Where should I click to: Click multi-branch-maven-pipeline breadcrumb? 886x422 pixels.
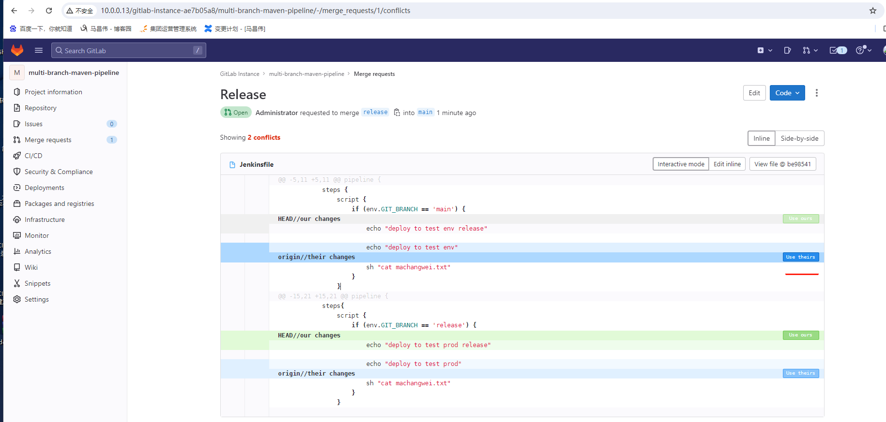pos(306,74)
